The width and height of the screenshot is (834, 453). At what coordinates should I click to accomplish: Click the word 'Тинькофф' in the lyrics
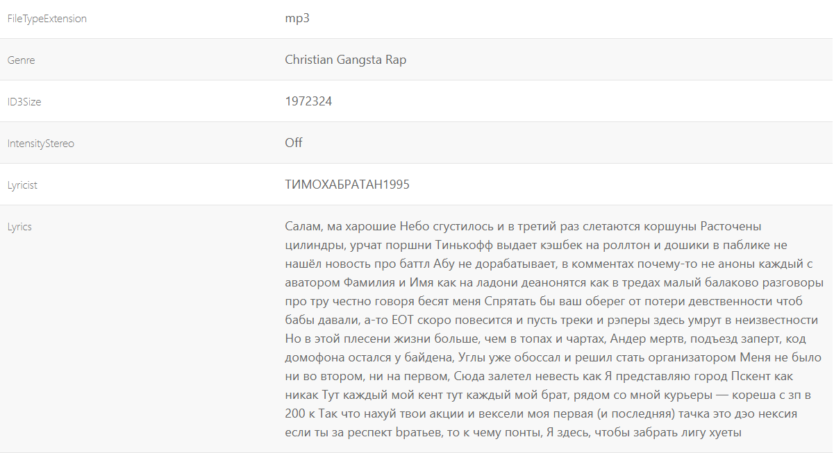click(x=464, y=246)
